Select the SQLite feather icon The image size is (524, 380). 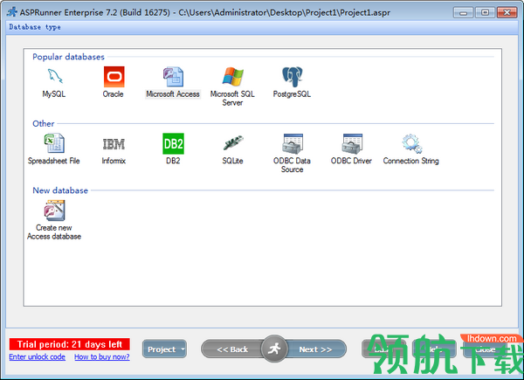232,143
